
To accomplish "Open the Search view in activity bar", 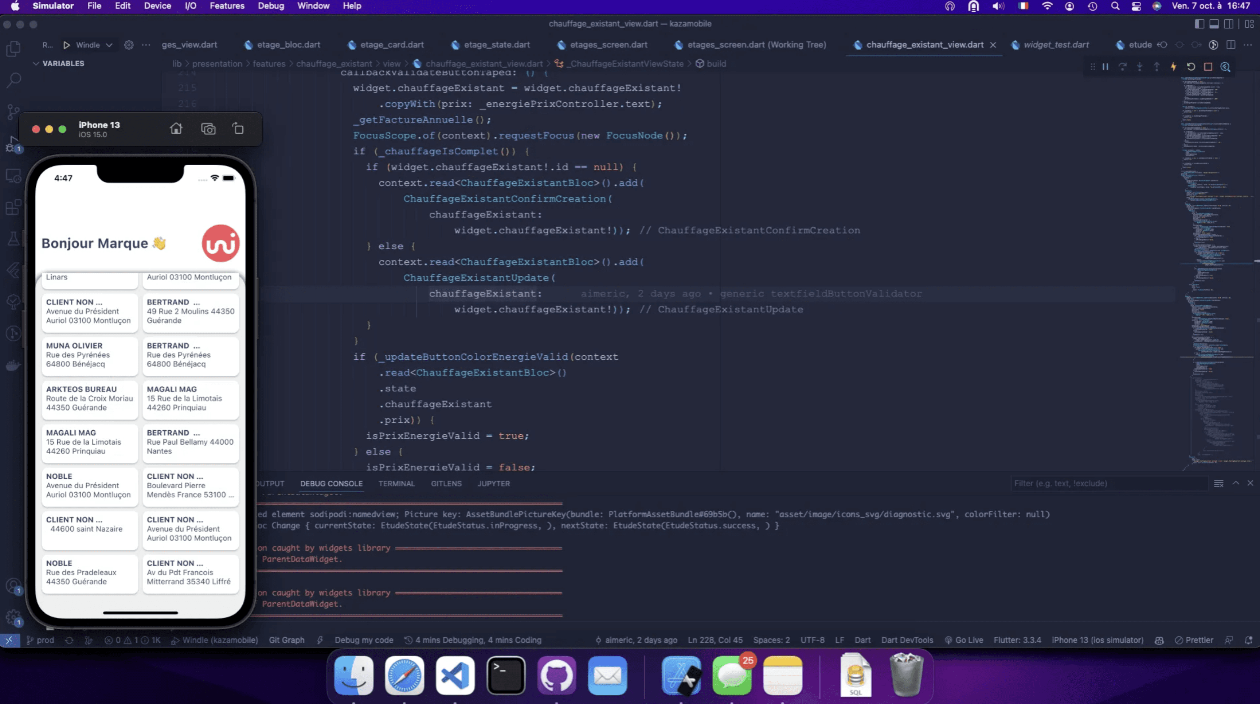I will point(14,80).
